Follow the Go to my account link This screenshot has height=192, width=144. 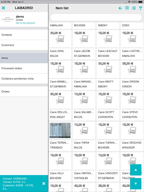(x=26, y=23)
